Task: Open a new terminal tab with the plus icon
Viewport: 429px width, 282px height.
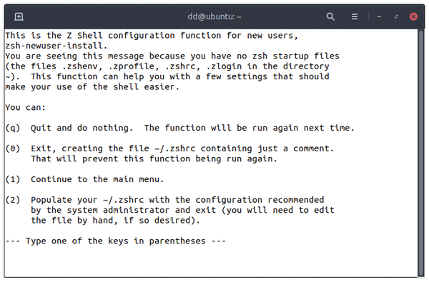Action: click(x=19, y=16)
